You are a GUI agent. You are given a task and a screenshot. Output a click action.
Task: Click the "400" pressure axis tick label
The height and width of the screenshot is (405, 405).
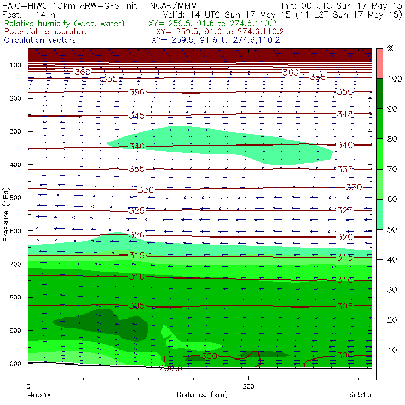pos(15,165)
